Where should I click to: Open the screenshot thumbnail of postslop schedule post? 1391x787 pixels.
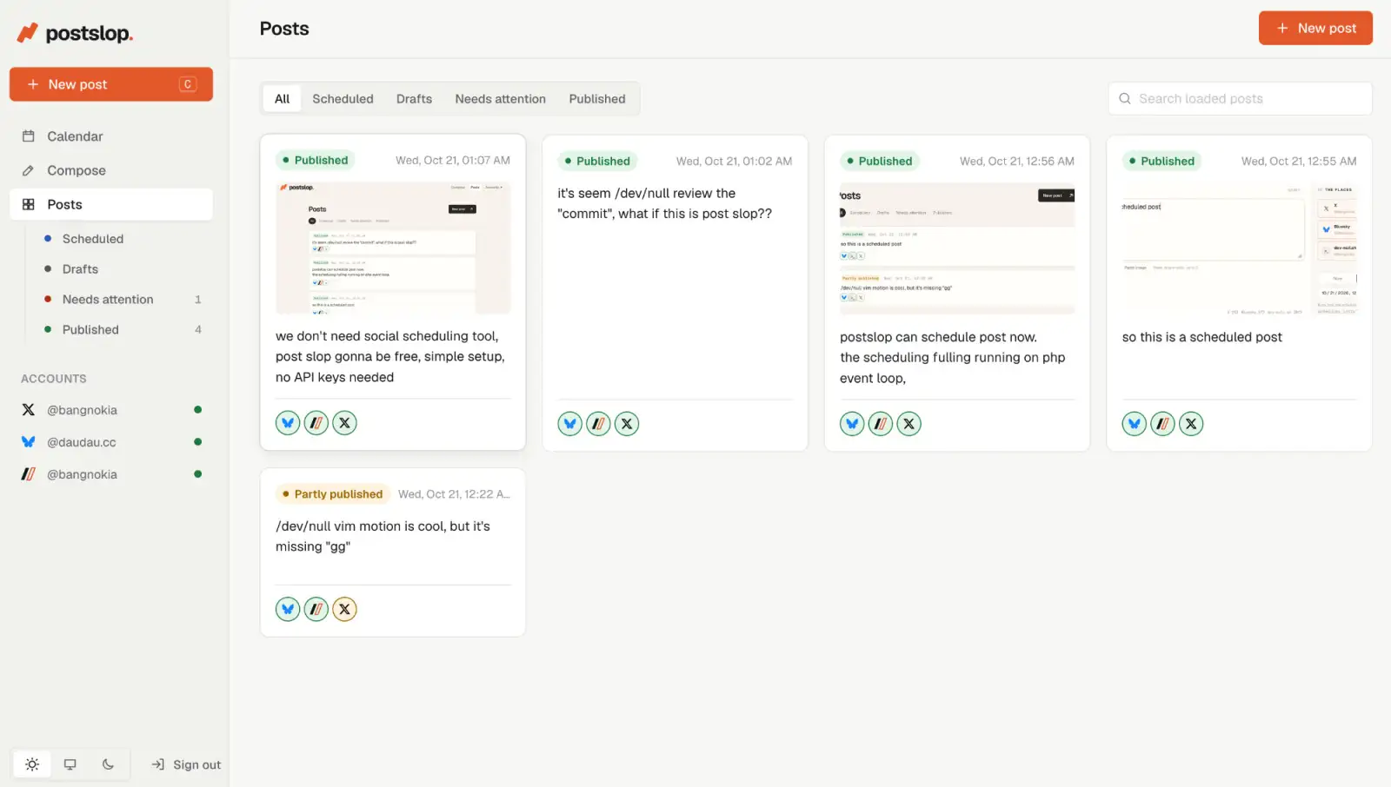(957, 248)
